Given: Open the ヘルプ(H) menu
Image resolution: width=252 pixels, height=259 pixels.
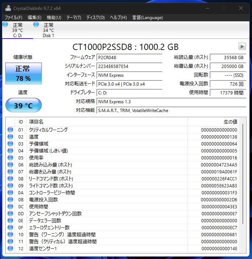Looking at the screenshot, I should tap(118, 18).
